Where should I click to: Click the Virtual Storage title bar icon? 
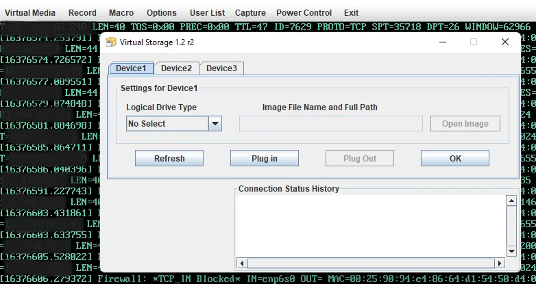pyautogui.click(x=111, y=42)
